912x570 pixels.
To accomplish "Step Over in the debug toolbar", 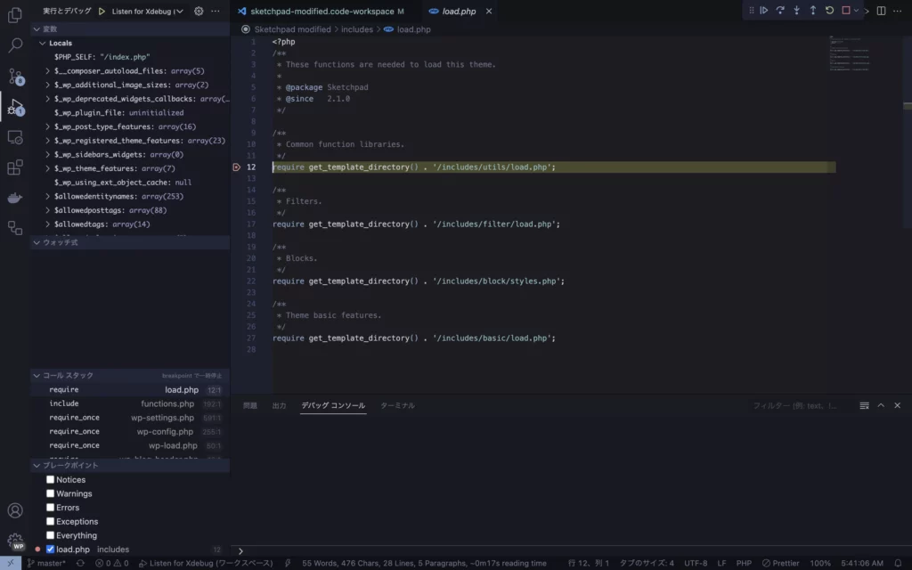I will tap(780, 11).
